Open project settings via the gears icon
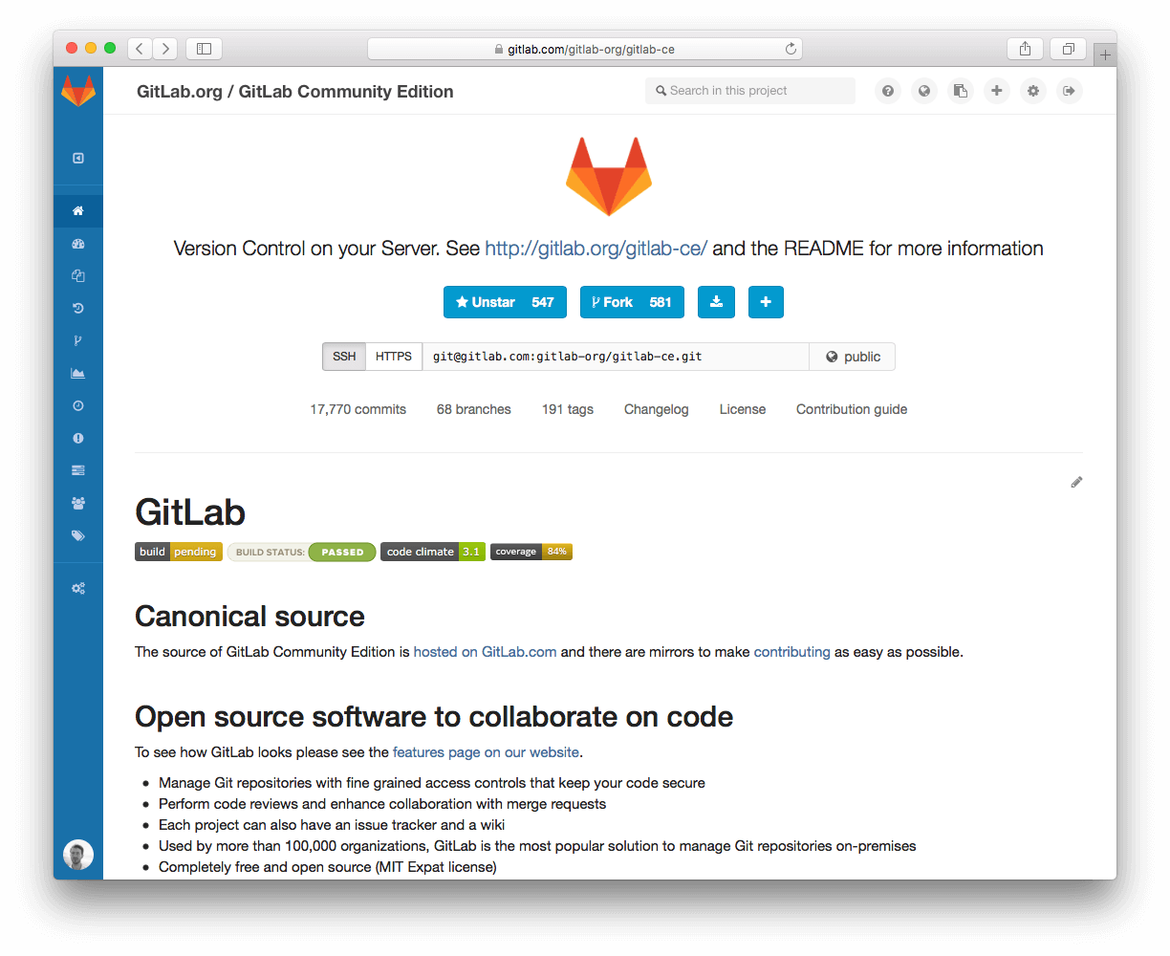 [78, 587]
